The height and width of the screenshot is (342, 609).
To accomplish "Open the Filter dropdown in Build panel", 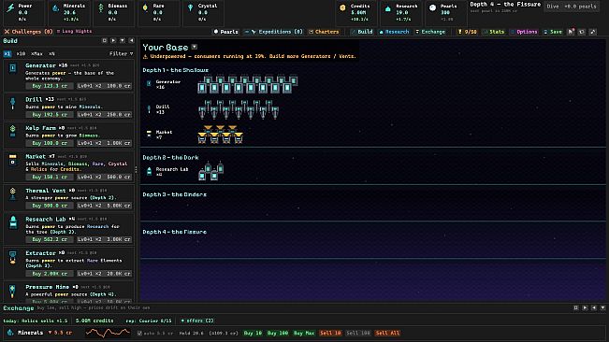I will (x=122, y=54).
